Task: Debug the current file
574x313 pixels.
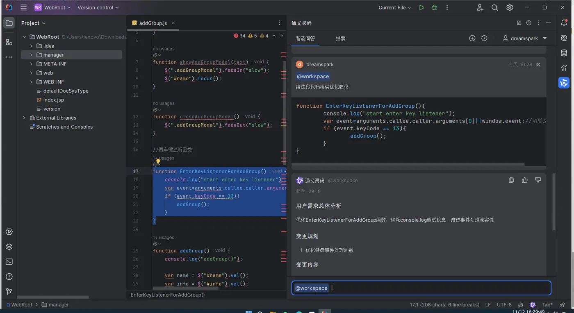Action: pyautogui.click(x=434, y=7)
